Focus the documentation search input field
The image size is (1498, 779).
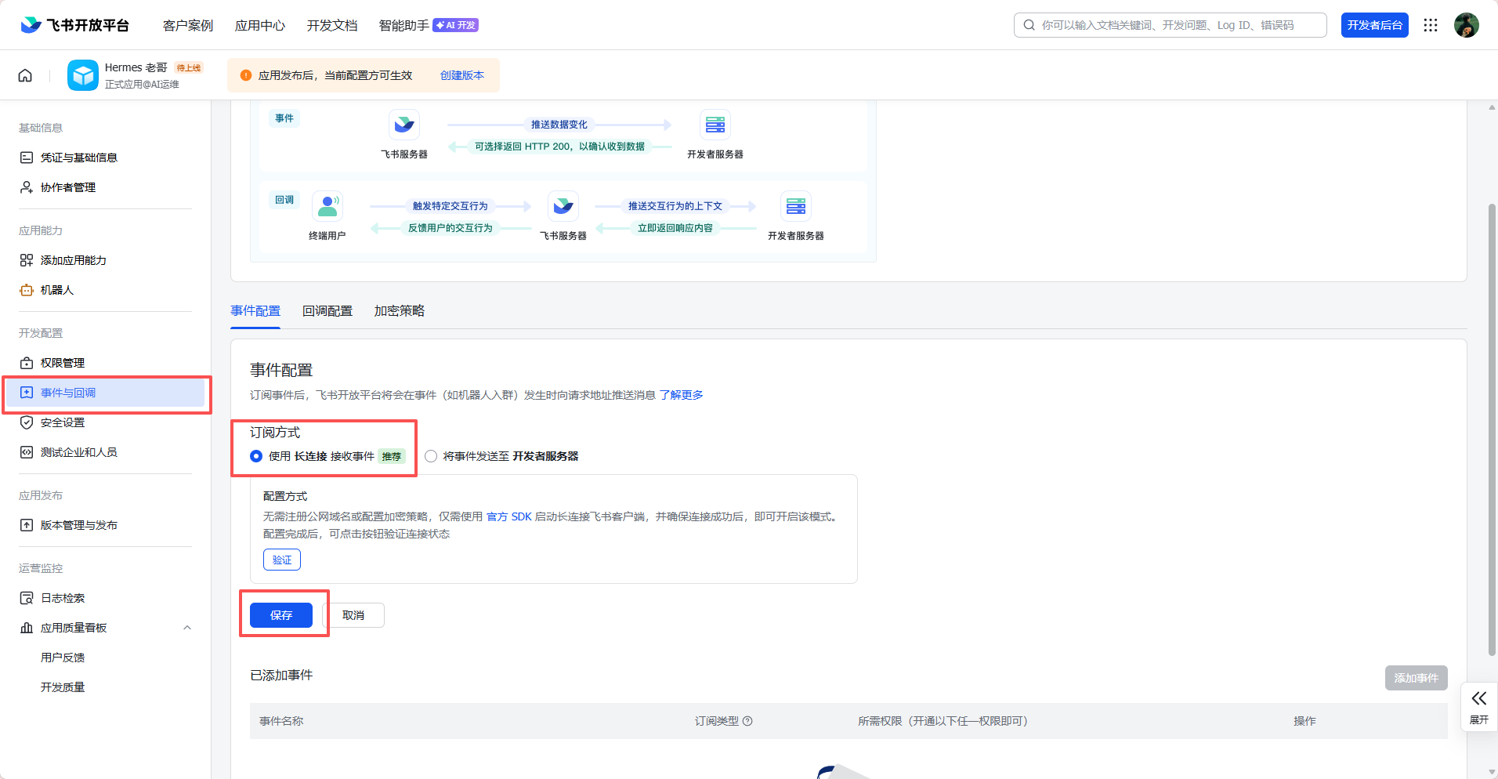point(1171,25)
